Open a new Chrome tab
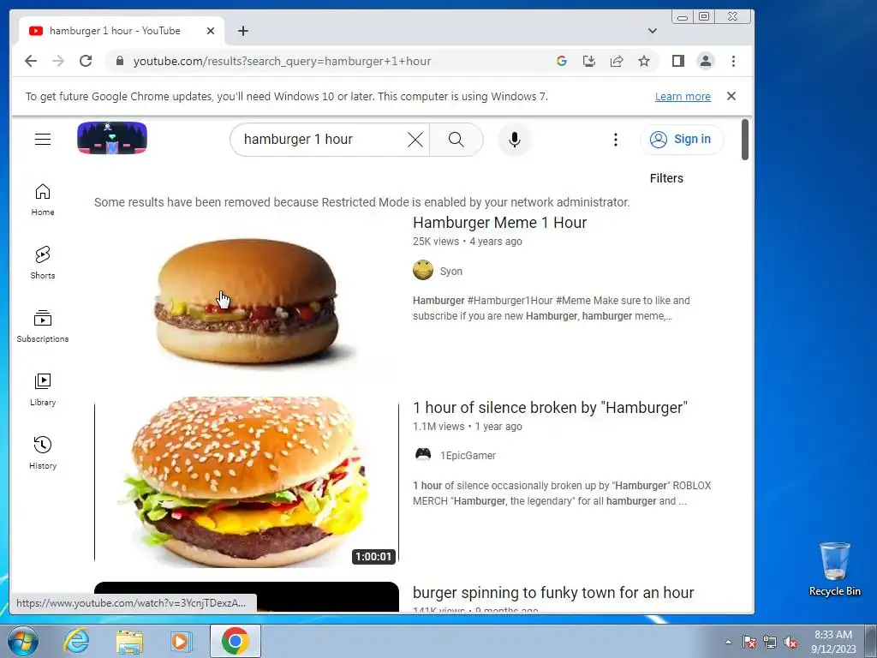 242,31
